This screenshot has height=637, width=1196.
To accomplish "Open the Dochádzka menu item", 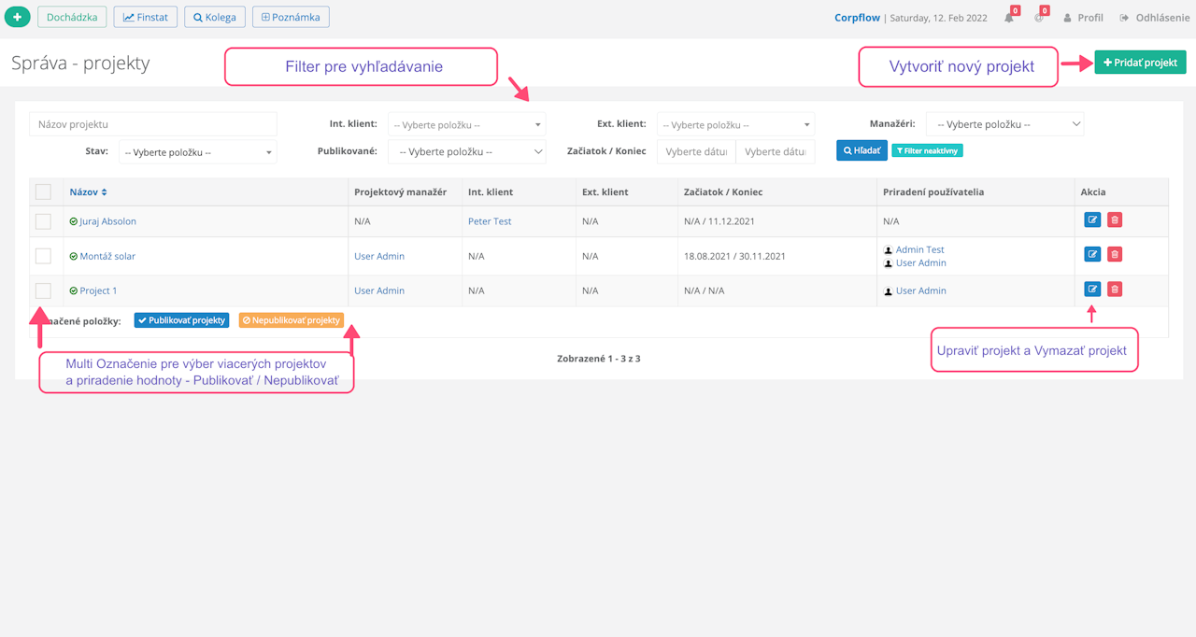I will [72, 17].
